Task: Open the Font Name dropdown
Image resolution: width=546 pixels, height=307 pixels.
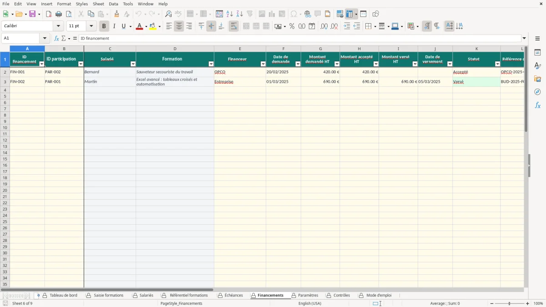Action: [x=58, y=26]
